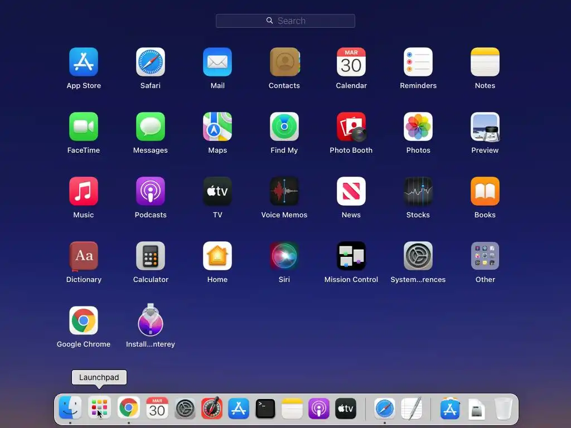This screenshot has height=428, width=571.
Task: Launch the Calculator app
Action: pos(151,256)
